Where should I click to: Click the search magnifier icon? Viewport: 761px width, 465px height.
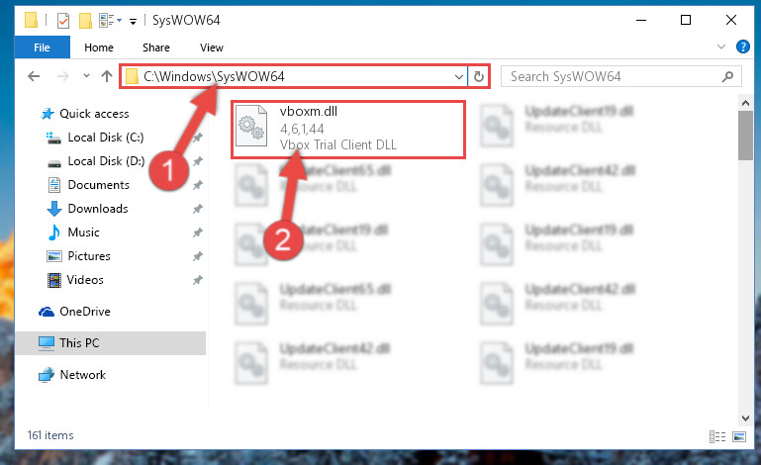tap(727, 77)
